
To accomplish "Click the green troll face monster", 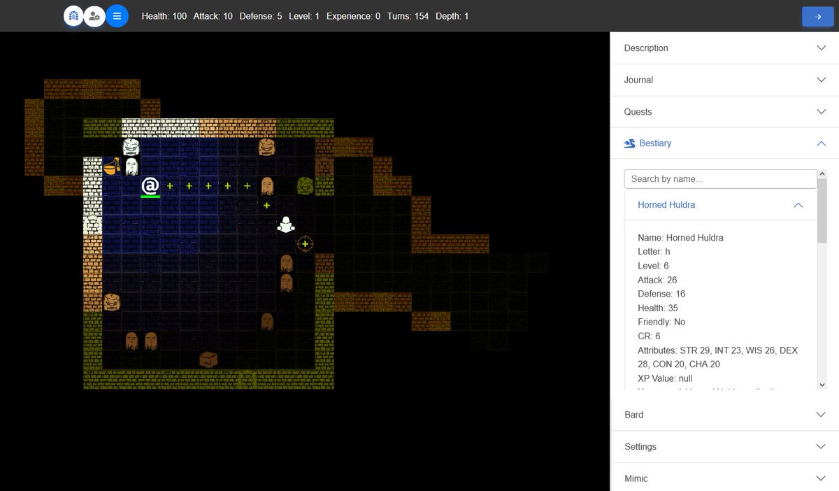I will click(x=305, y=186).
